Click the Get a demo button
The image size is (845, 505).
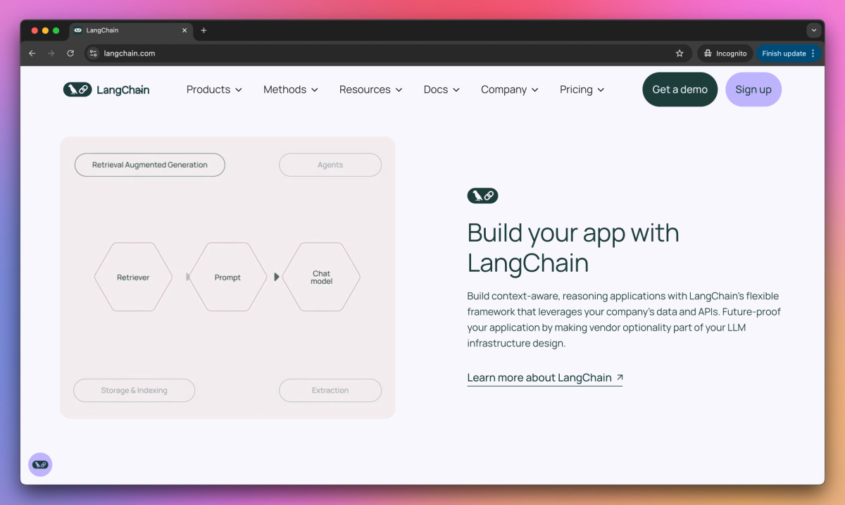tap(680, 89)
